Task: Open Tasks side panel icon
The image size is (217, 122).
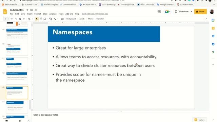Action: tap(213, 36)
